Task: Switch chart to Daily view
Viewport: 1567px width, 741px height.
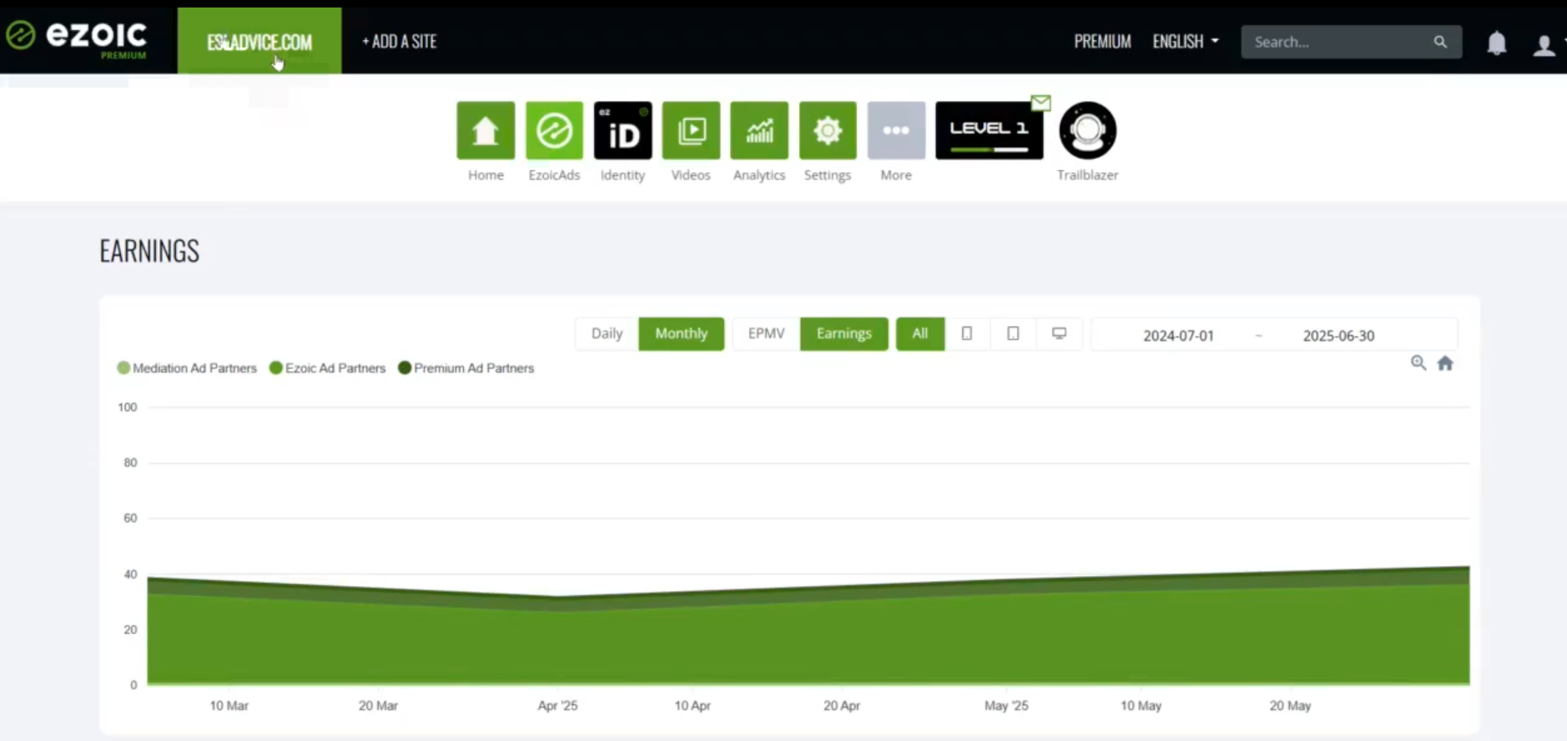Action: [607, 333]
